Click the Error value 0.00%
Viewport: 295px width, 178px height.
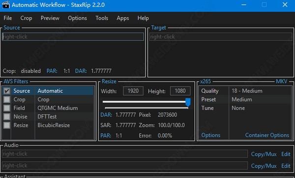pyautogui.click(x=165, y=136)
